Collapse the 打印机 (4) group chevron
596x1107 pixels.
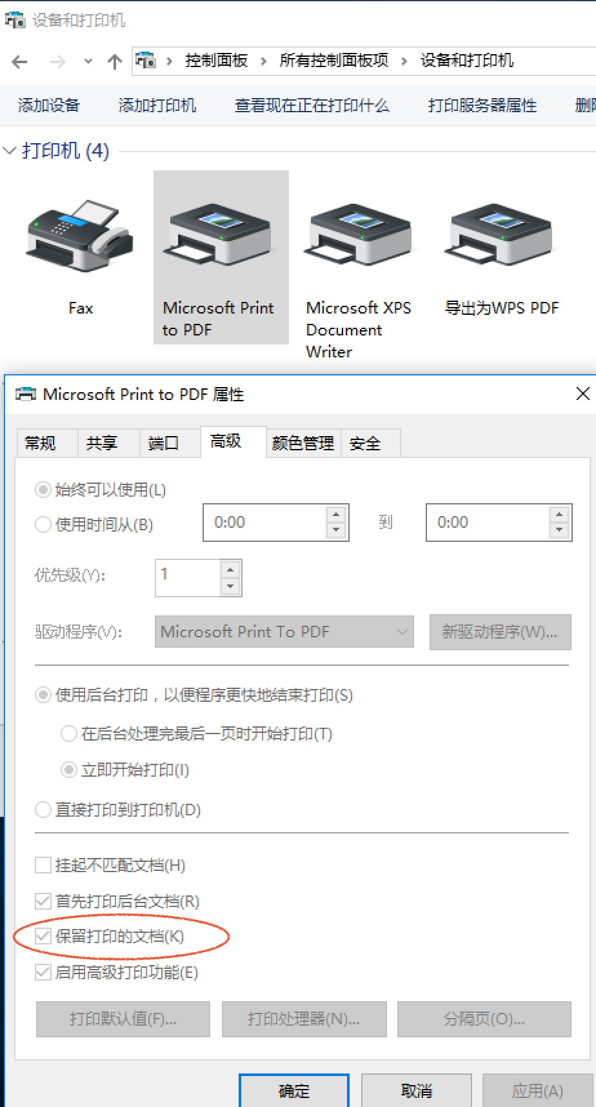(x=10, y=151)
